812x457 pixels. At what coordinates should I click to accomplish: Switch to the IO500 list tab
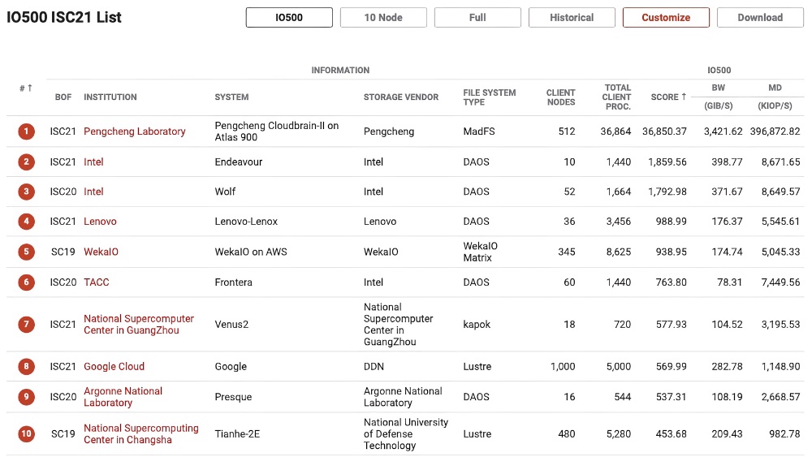click(x=289, y=18)
